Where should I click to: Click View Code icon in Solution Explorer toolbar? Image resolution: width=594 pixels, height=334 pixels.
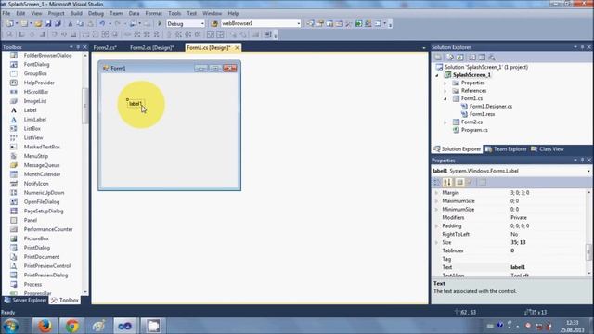click(x=472, y=58)
